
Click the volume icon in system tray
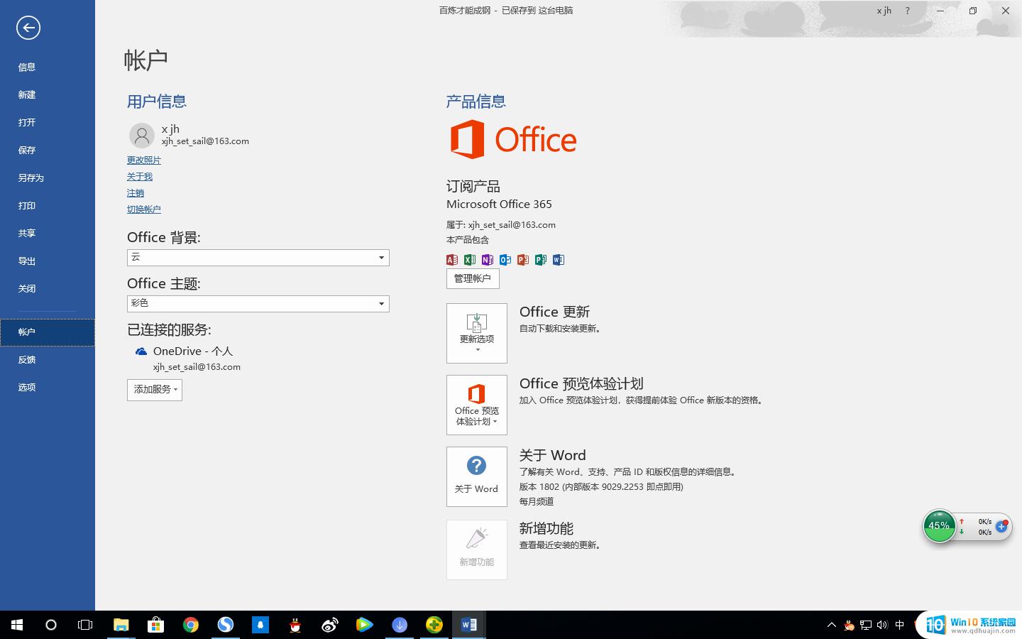click(882, 625)
